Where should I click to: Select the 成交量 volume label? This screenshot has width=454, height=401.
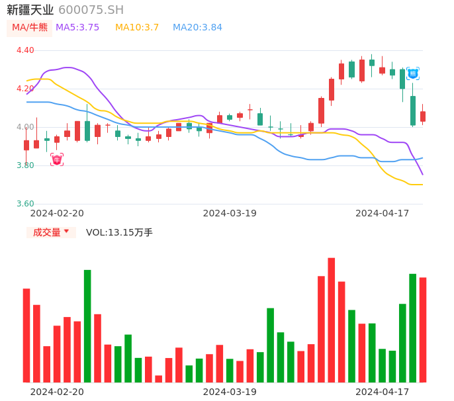click(x=46, y=232)
